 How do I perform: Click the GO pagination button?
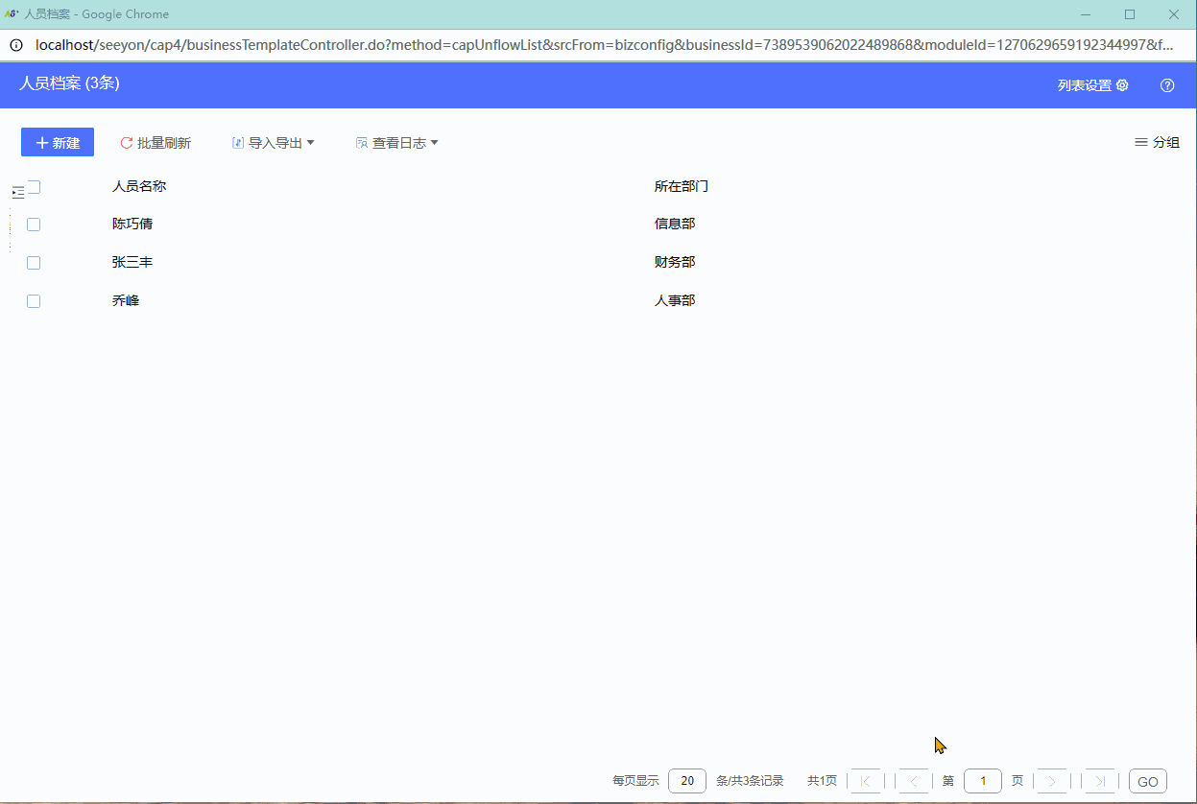pyautogui.click(x=1147, y=781)
